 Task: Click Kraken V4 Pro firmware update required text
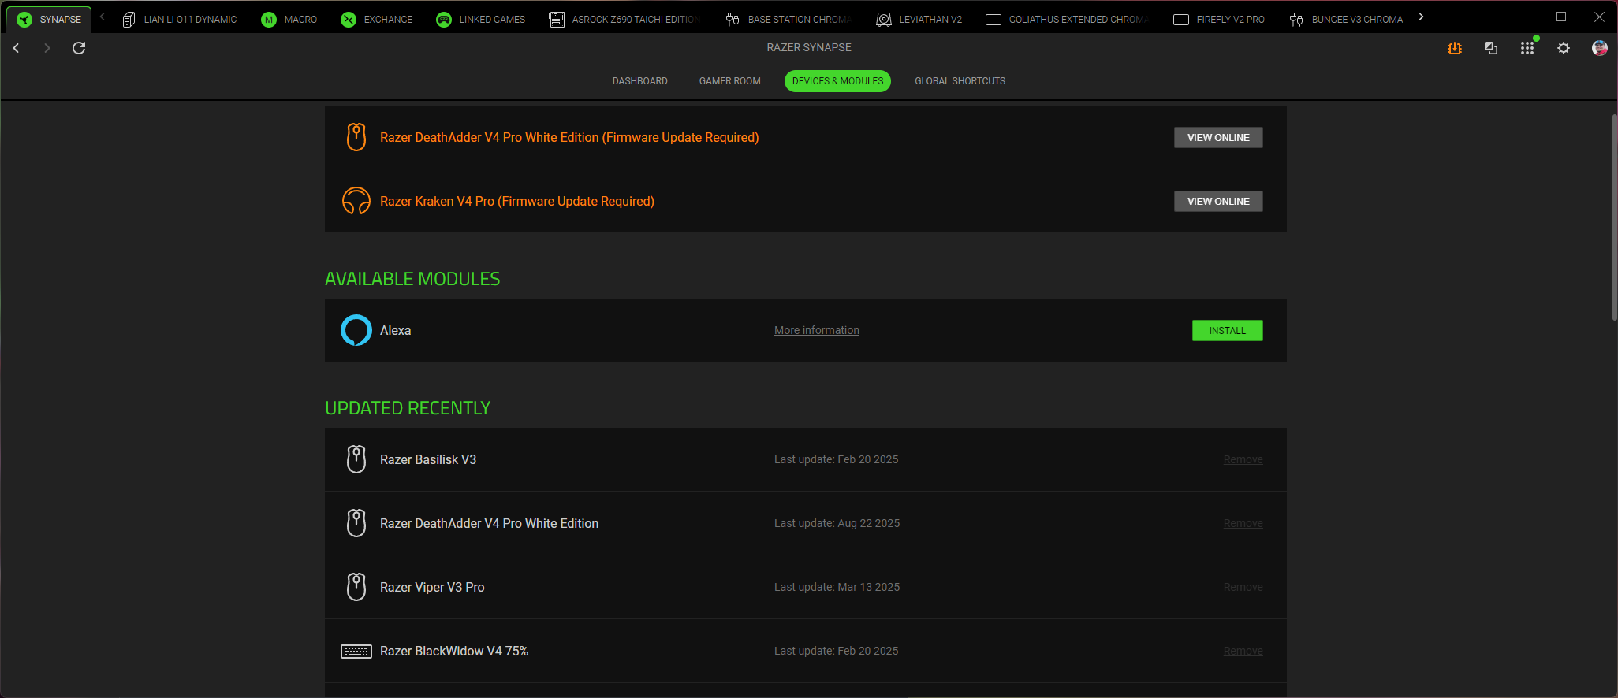517,201
